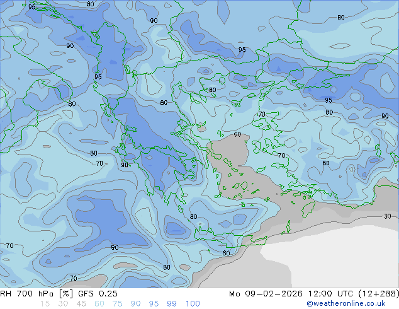Click the '12:00 UTC' time text
This screenshot has width=399, height=309.
330,294
